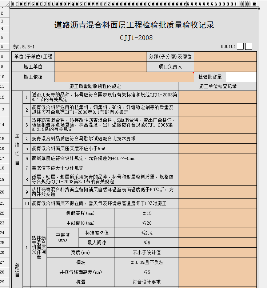Click check record cell for 标准差σ值 row
This screenshot has height=288, width=267.
pos(218,233)
